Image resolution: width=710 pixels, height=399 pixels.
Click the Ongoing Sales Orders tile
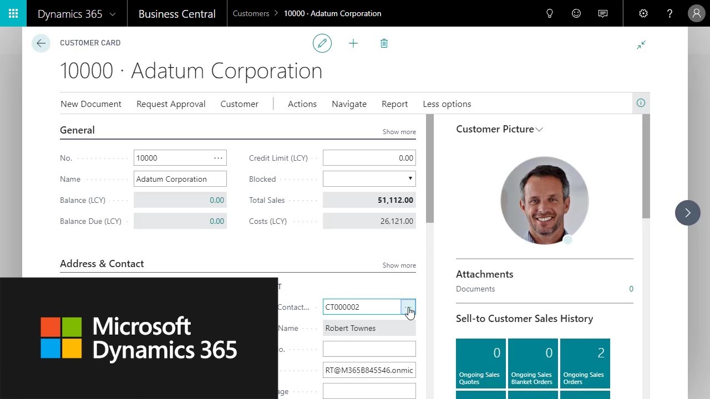(585, 363)
